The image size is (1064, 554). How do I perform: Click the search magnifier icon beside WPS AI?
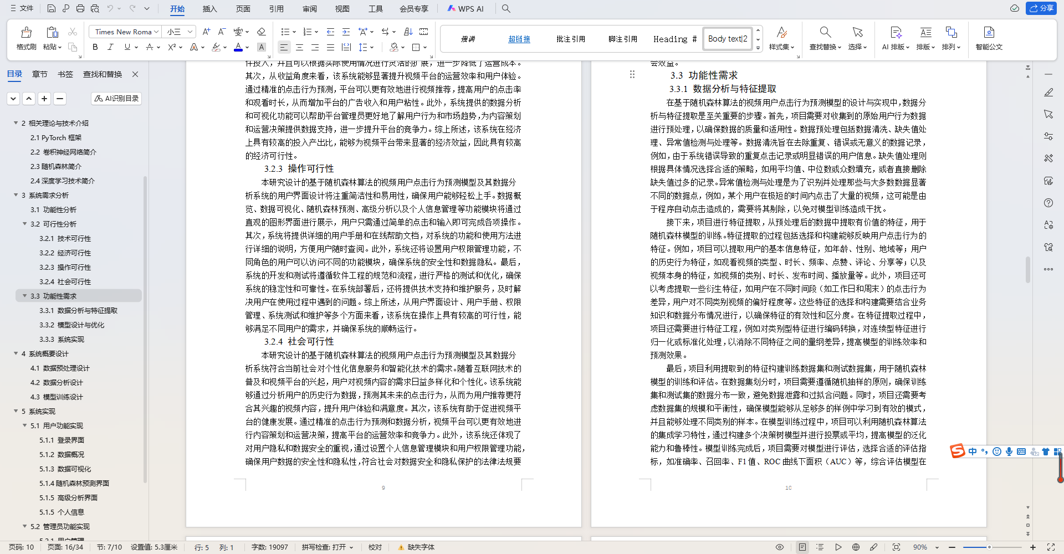pyautogui.click(x=506, y=8)
